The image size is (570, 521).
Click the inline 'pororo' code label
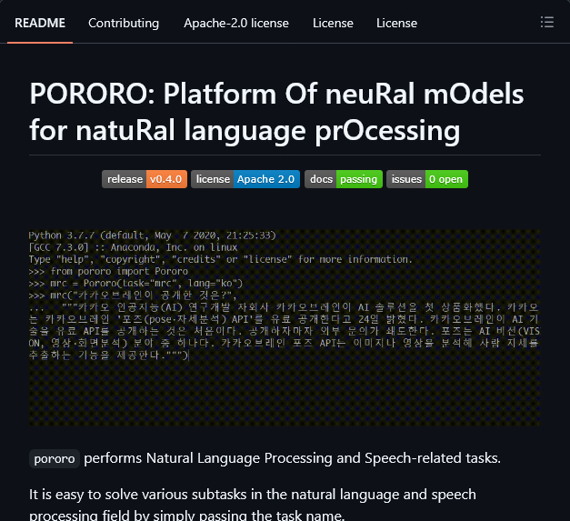pyautogui.click(x=55, y=458)
